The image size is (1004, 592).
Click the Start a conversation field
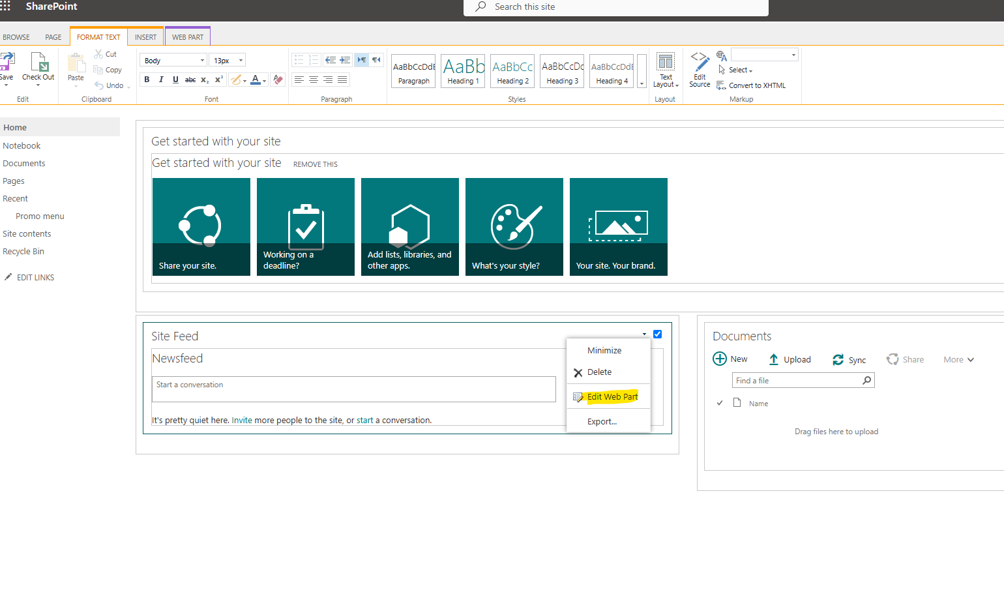pos(354,389)
